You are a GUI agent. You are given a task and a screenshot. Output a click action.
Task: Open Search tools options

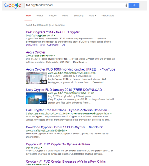(107, 16)
